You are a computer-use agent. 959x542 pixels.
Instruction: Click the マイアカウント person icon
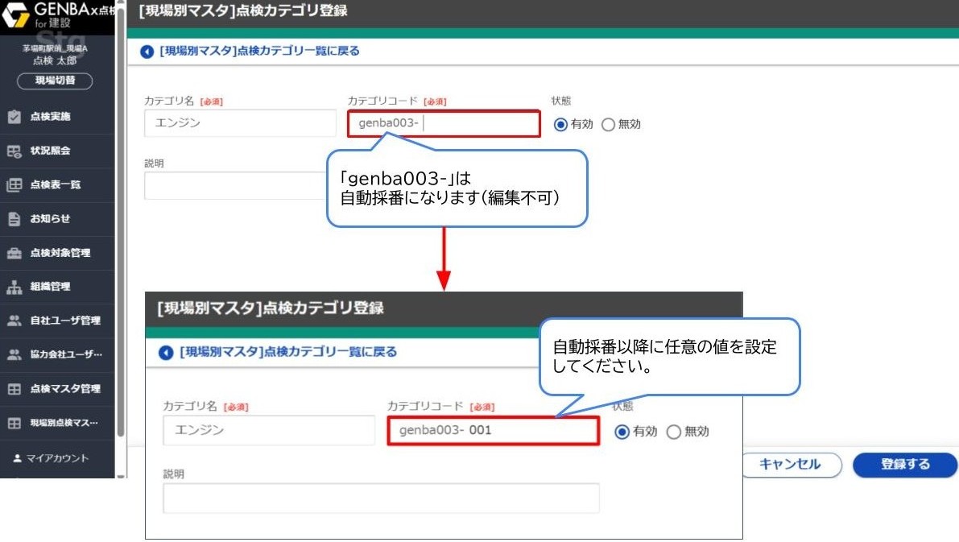coord(17,457)
